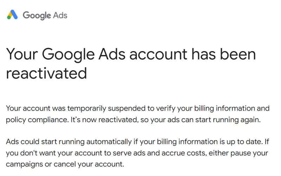The height and width of the screenshot is (176, 281).
Task: Click "It's now reactivated" sentence start
Action: coord(104,120)
